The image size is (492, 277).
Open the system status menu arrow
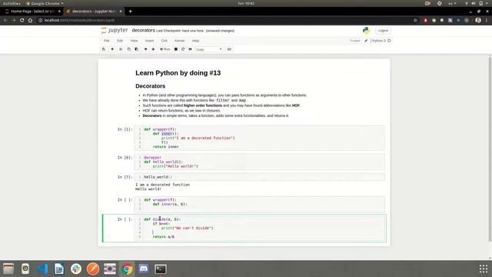tap(487, 3)
